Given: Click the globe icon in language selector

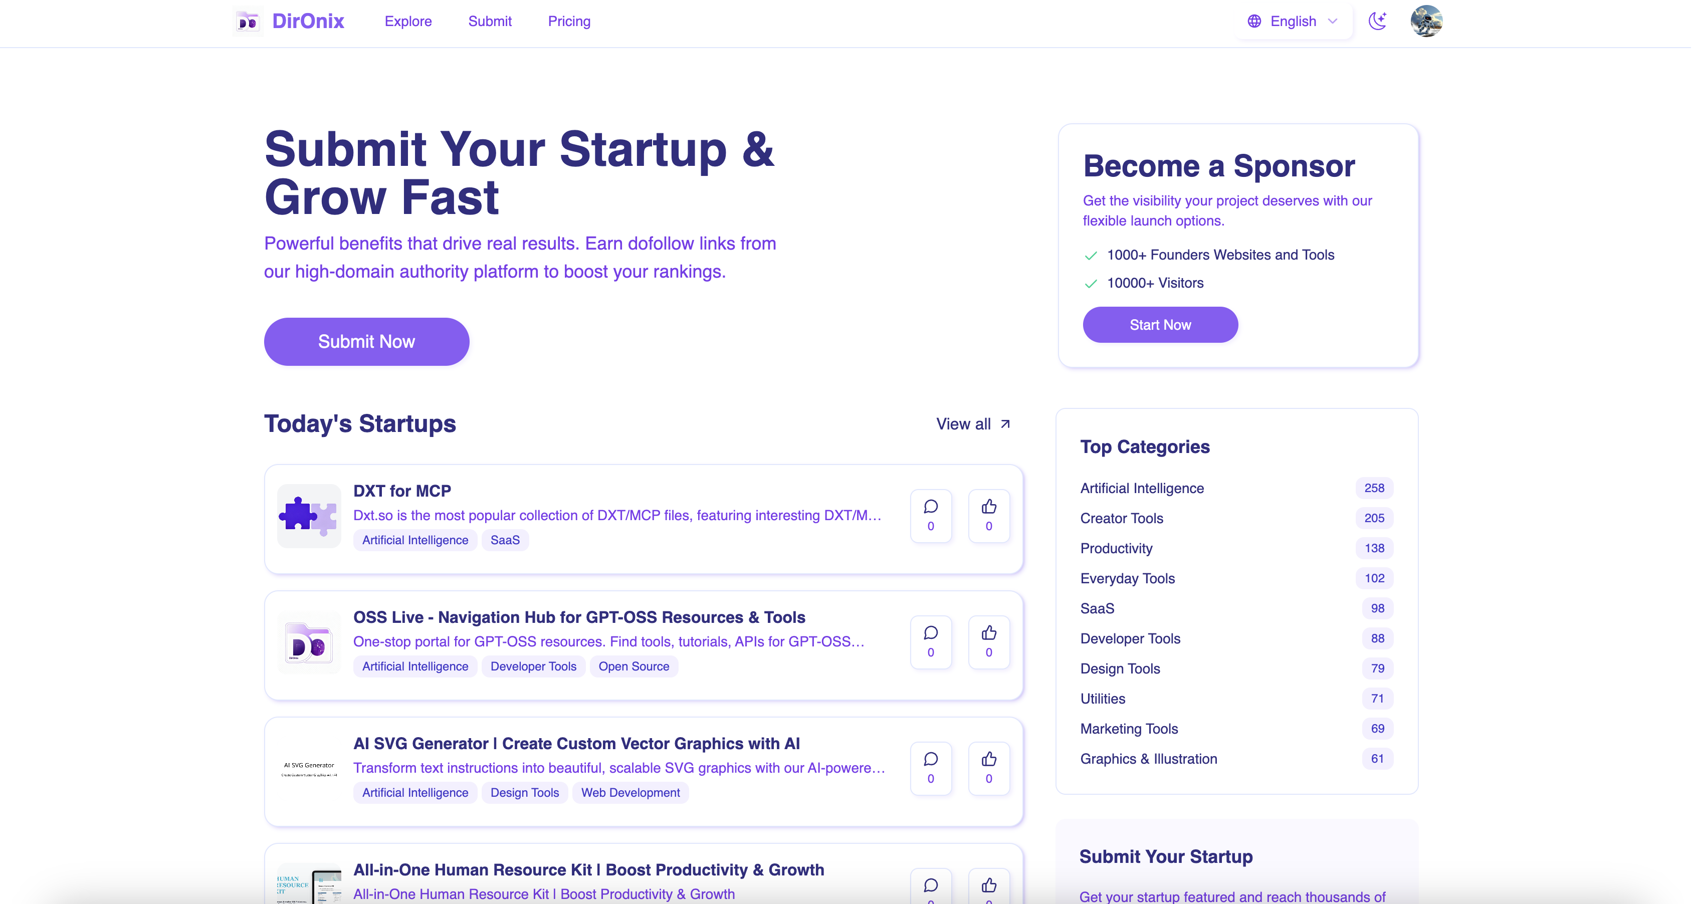Looking at the screenshot, I should point(1254,22).
